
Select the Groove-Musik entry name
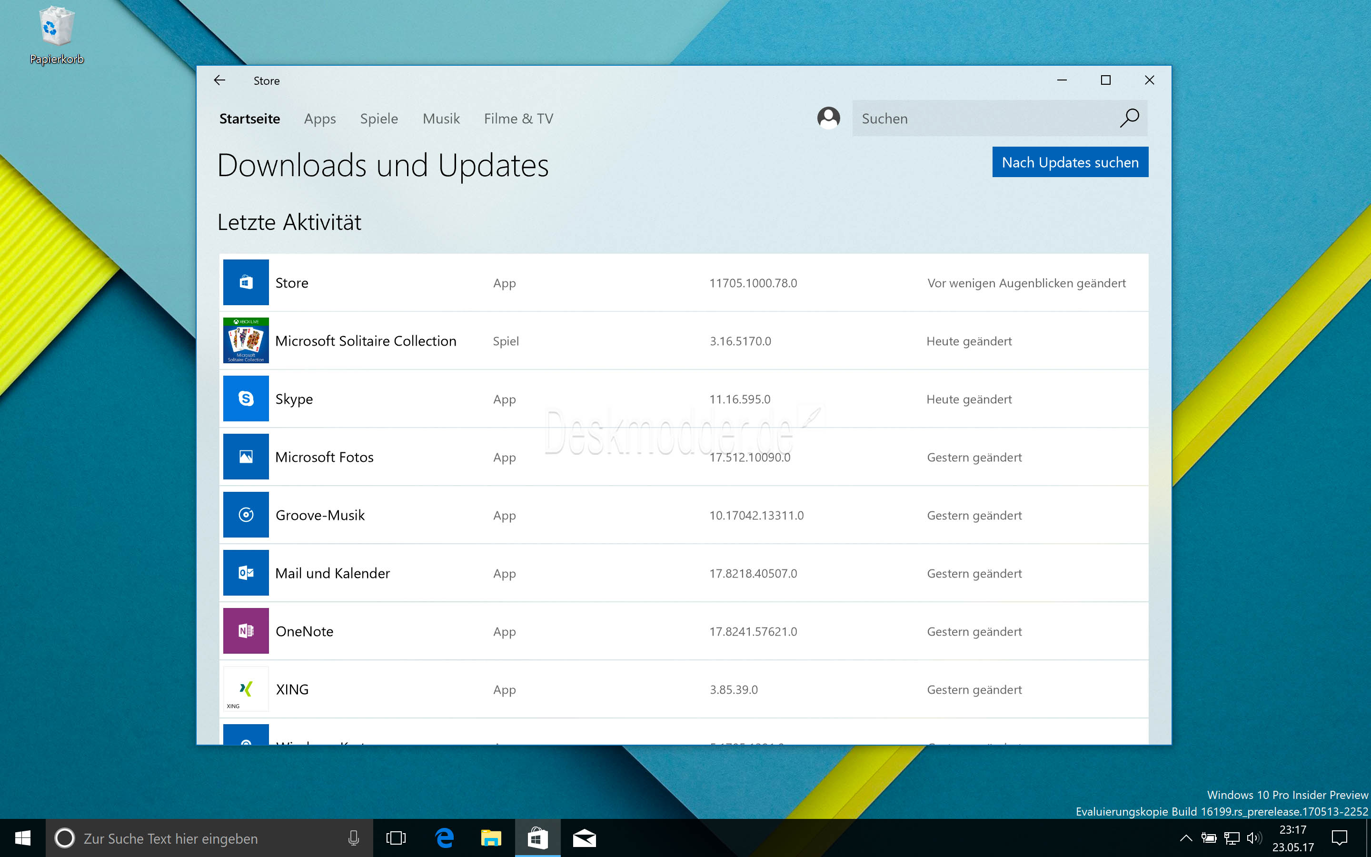[x=320, y=515]
